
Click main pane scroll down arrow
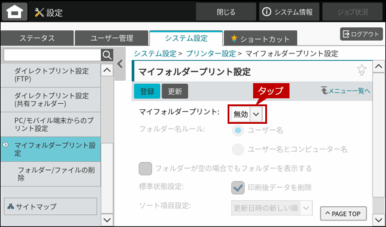coord(378,219)
